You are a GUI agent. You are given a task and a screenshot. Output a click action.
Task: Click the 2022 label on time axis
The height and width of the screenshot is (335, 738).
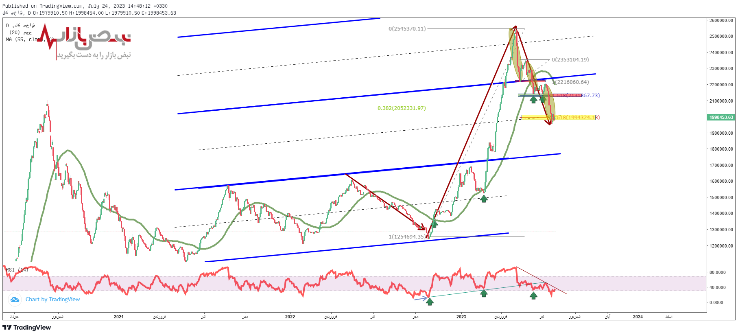(290, 317)
